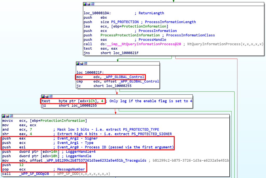The width and height of the screenshot is (266, 178).
Task: Click the pencil edit icon on the movzx ecx block
Action: click(8, 116)
